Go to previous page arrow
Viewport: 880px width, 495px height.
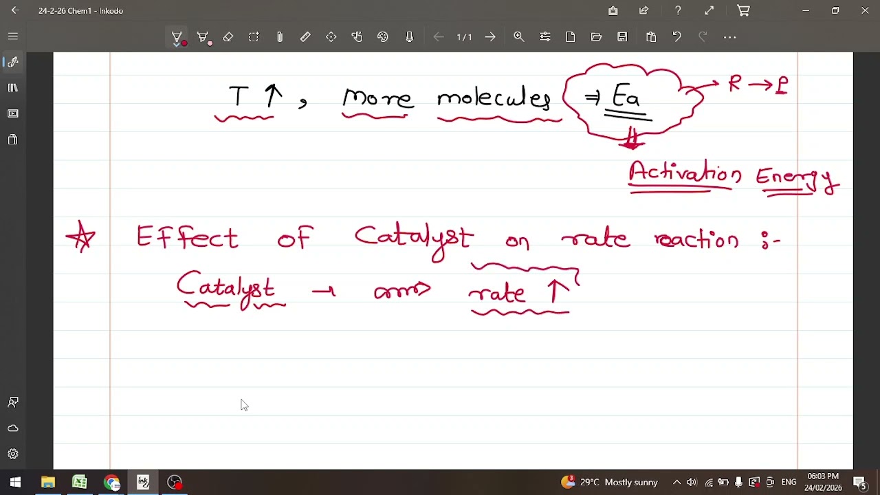pos(439,37)
